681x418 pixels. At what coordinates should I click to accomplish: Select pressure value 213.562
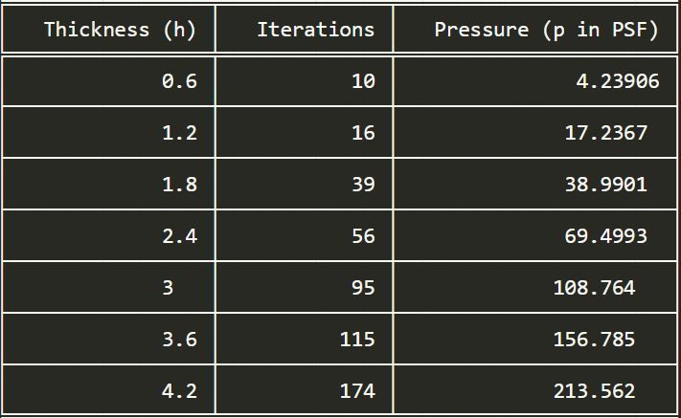pos(594,391)
